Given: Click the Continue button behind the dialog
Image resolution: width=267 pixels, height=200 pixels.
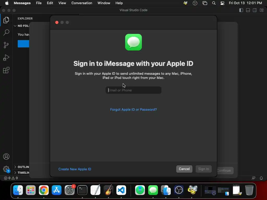Looking at the screenshot, I should [x=225, y=170].
